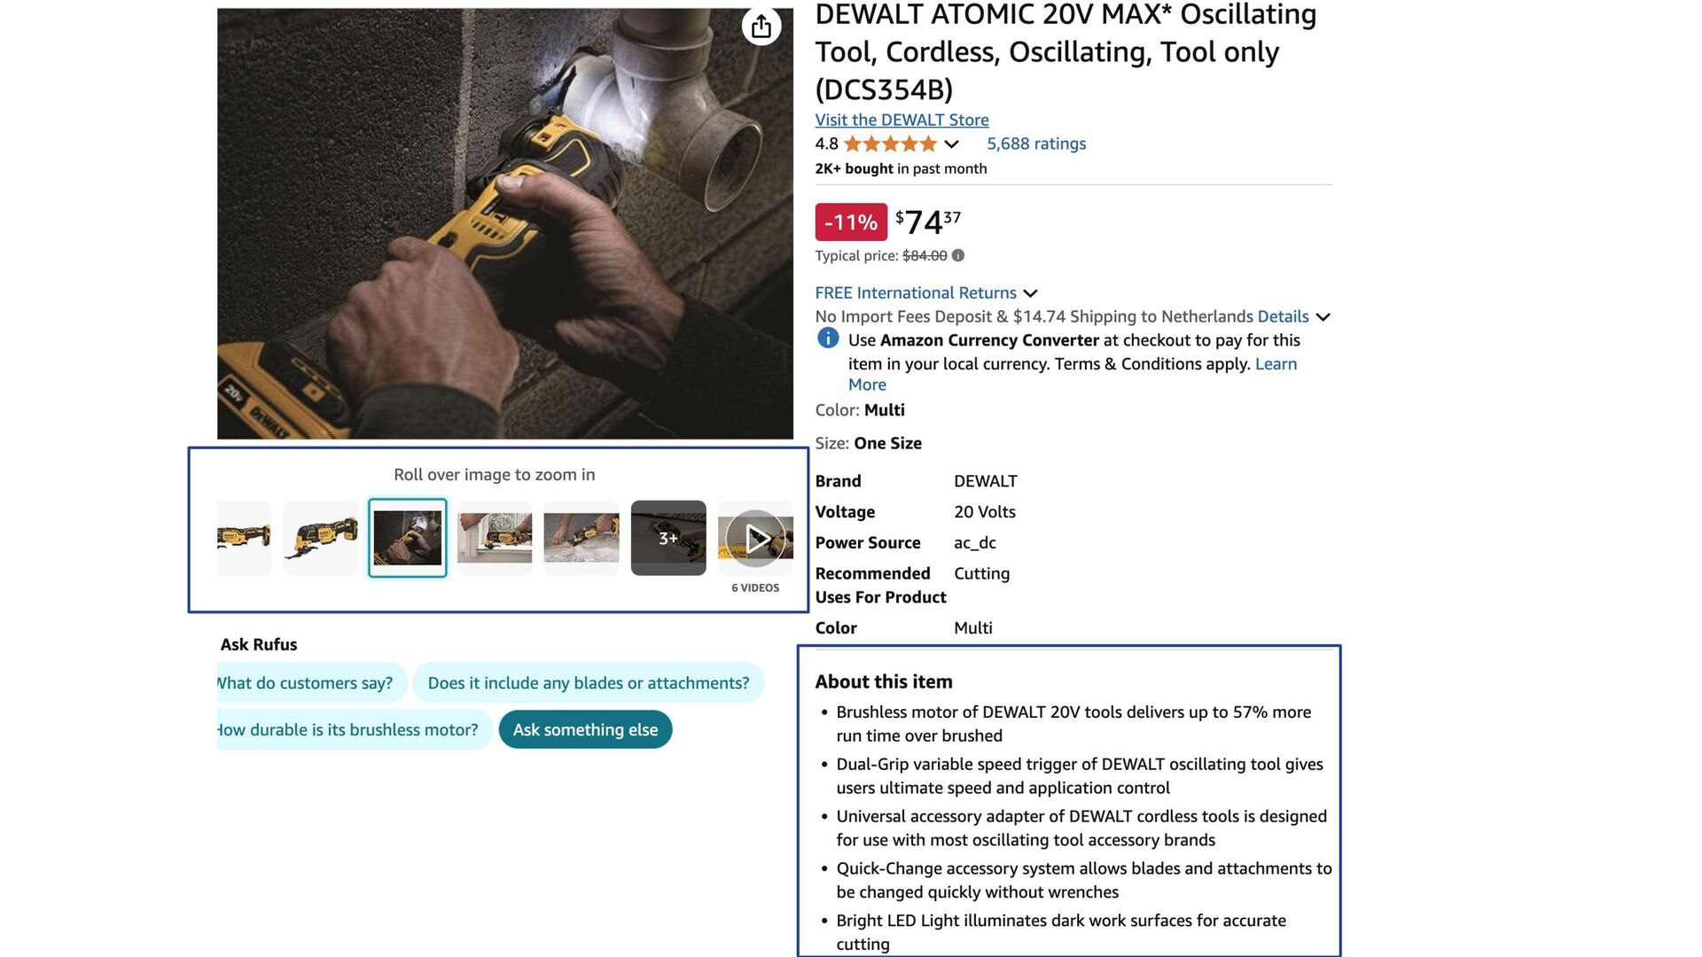This screenshot has width=1702, height=957.
Task: Ask if it includes blades or attachments
Action: 588,683
